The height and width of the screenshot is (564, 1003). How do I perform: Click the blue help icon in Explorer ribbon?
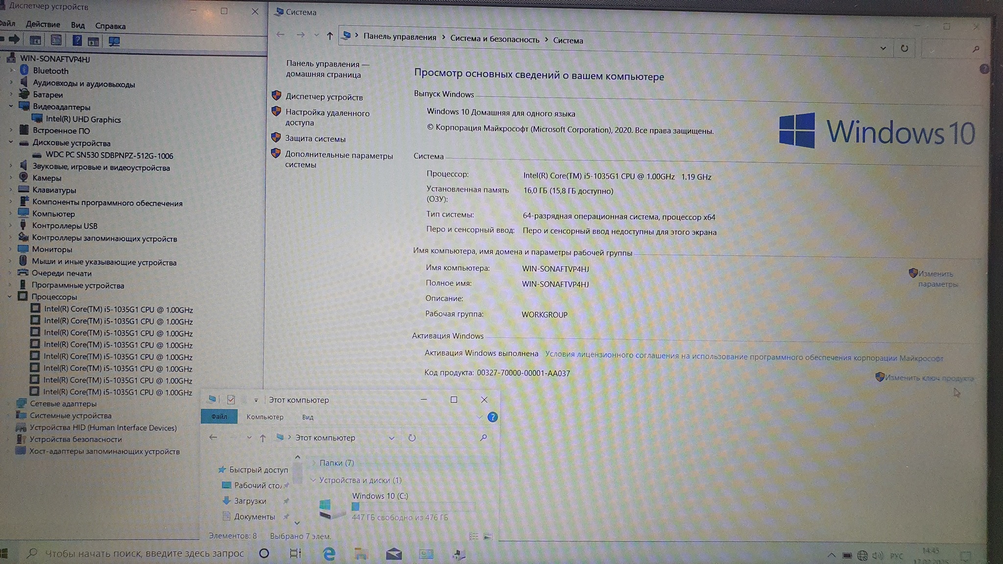(492, 417)
